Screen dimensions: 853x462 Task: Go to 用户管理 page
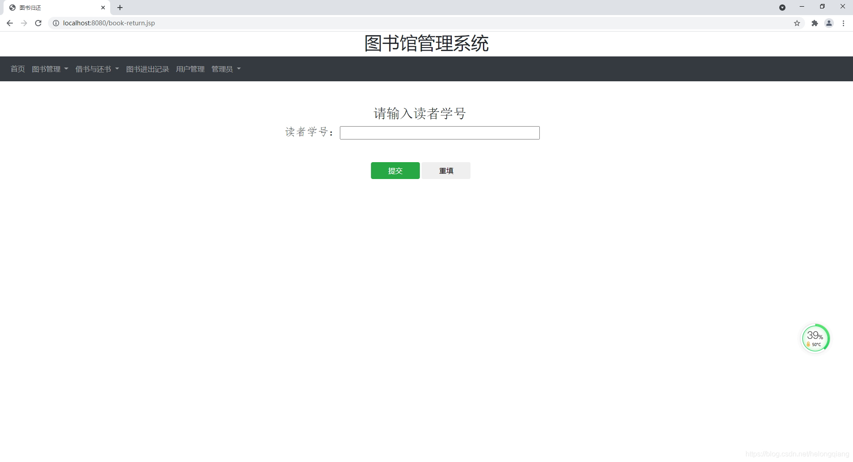click(x=190, y=69)
